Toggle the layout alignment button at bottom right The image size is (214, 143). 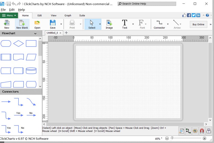[x=209, y=131]
